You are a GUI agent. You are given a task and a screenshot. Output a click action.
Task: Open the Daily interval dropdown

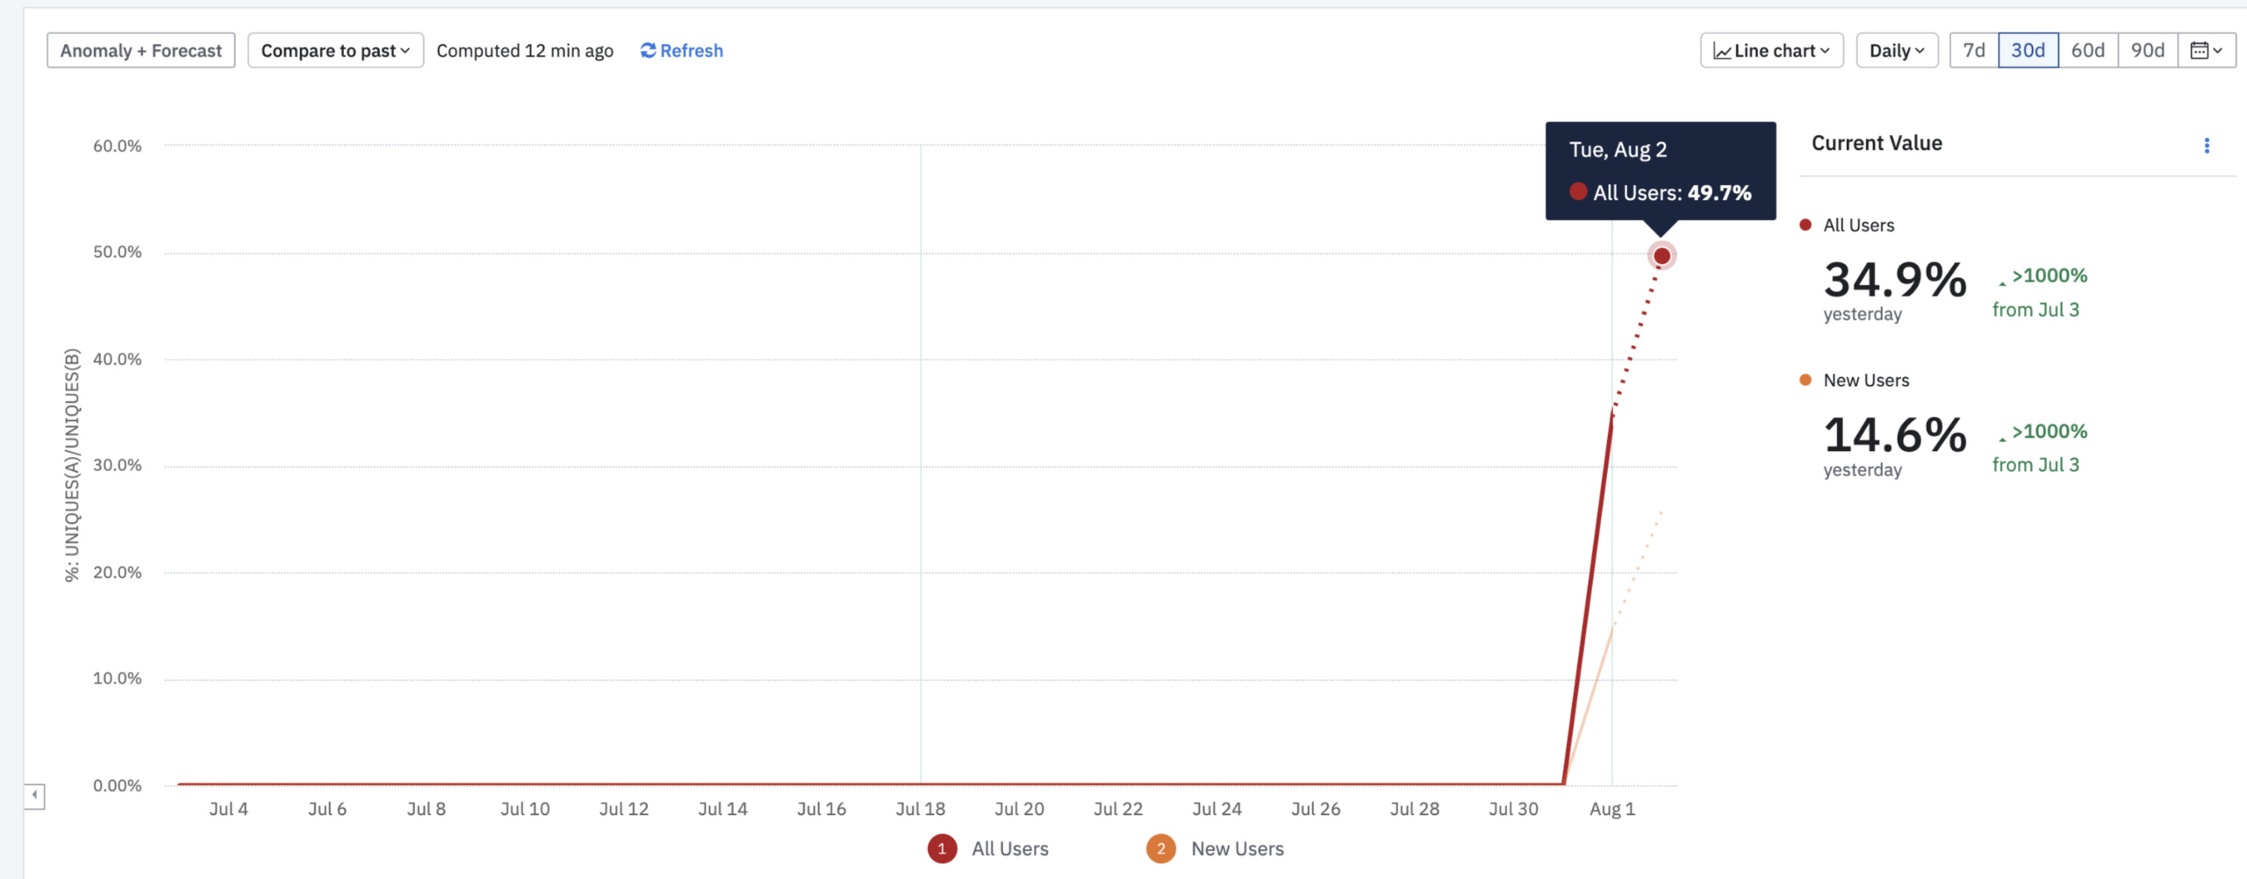click(1897, 51)
